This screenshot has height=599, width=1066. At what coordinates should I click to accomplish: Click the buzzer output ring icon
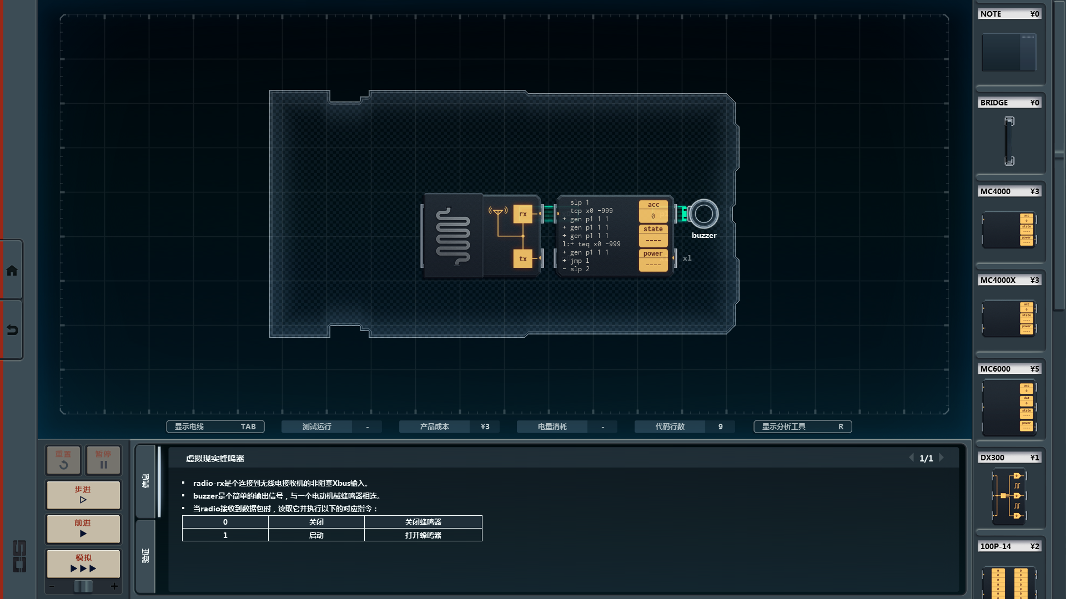coord(703,214)
